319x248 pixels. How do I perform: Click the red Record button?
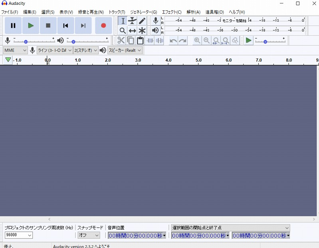(x=103, y=26)
